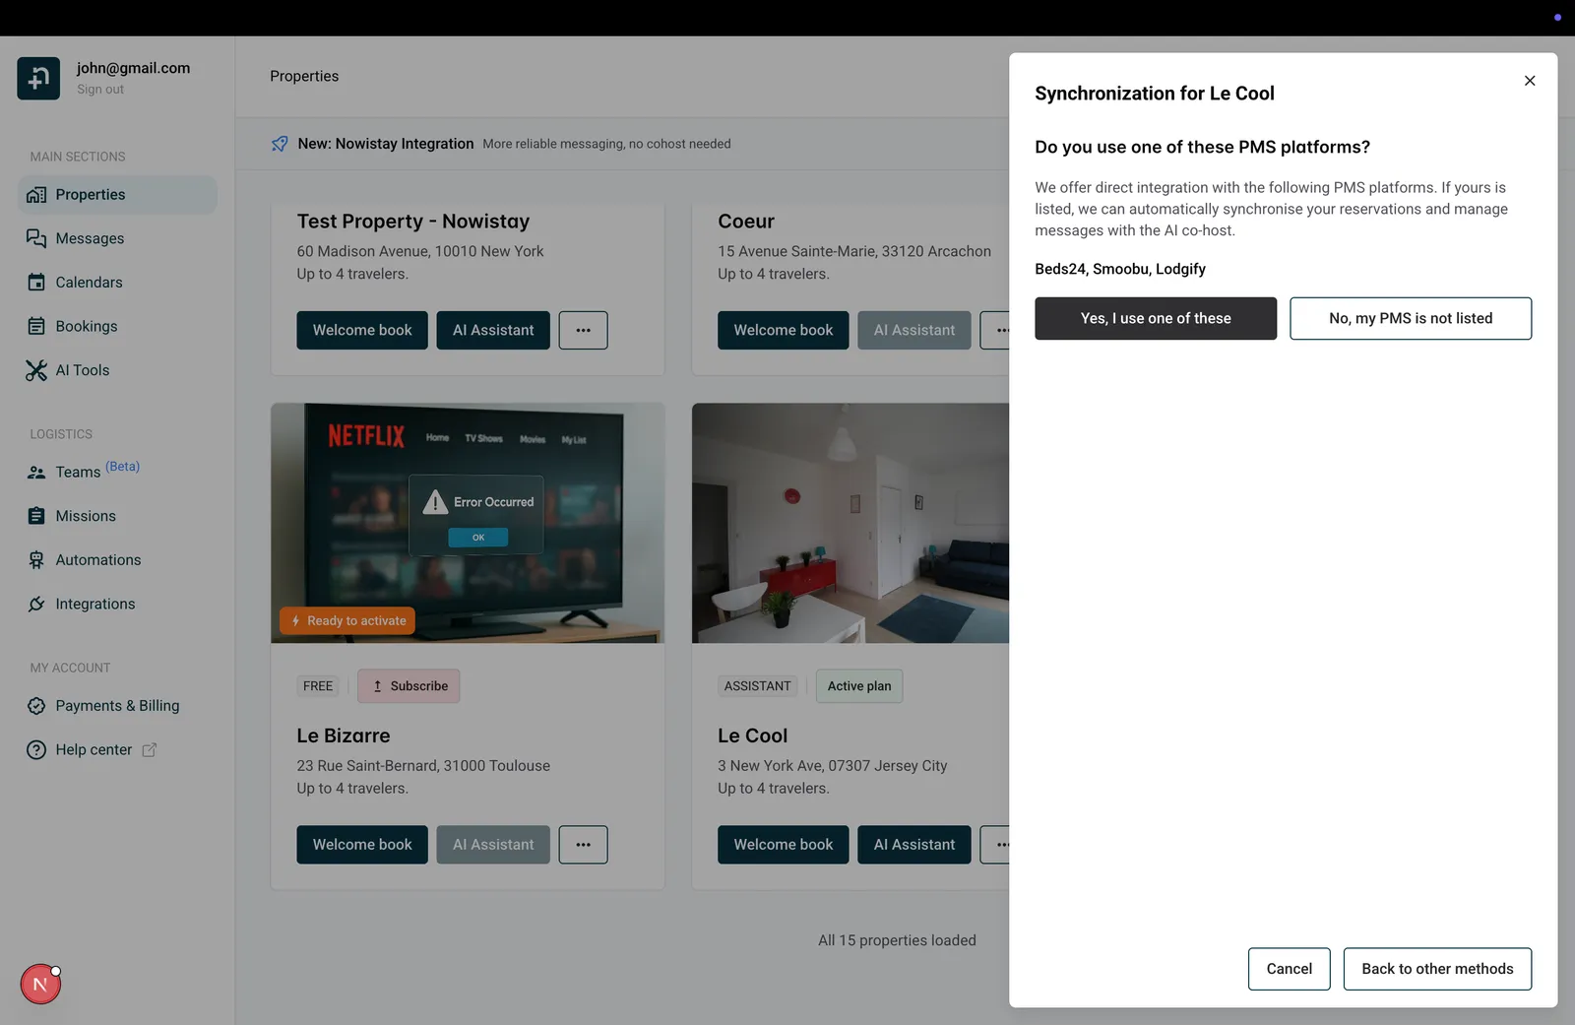Click the Teams people icon
The image size is (1575, 1025).
[36, 473]
